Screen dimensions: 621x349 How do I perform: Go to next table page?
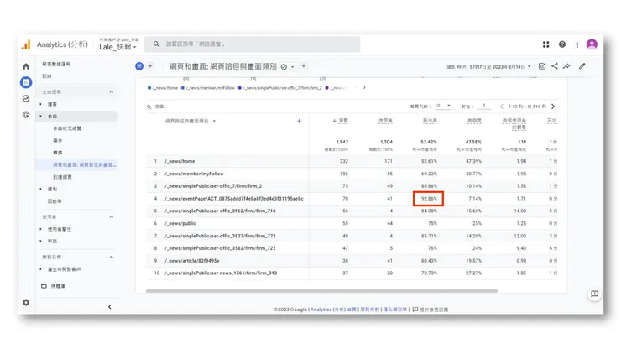pos(553,107)
